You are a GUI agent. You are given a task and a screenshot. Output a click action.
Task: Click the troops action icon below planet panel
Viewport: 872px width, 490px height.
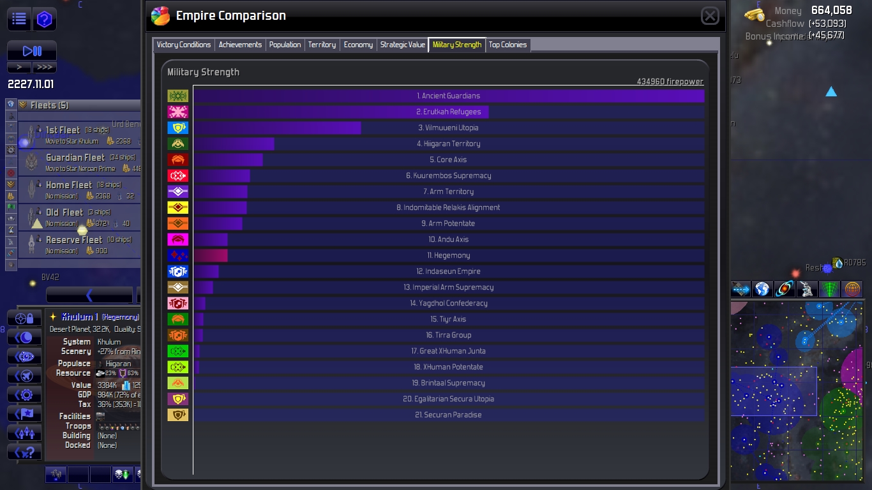point(56,475)
